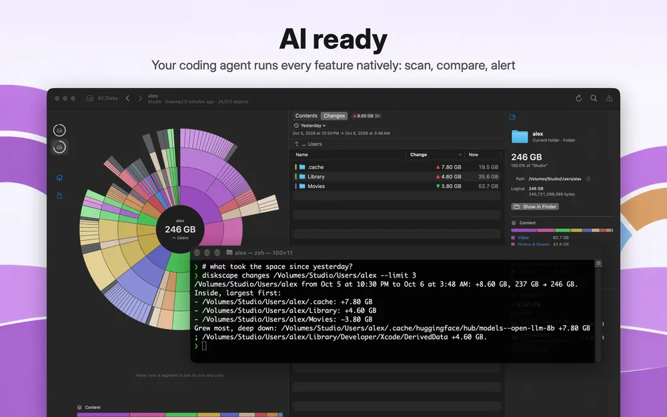Click the rescan refresh icon in the toolbar
This screenshot has width=667, height=417.
tap(578, 98)
